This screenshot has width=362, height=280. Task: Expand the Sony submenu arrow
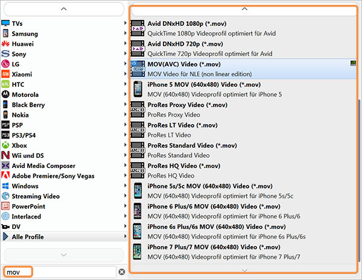point(125,53)
